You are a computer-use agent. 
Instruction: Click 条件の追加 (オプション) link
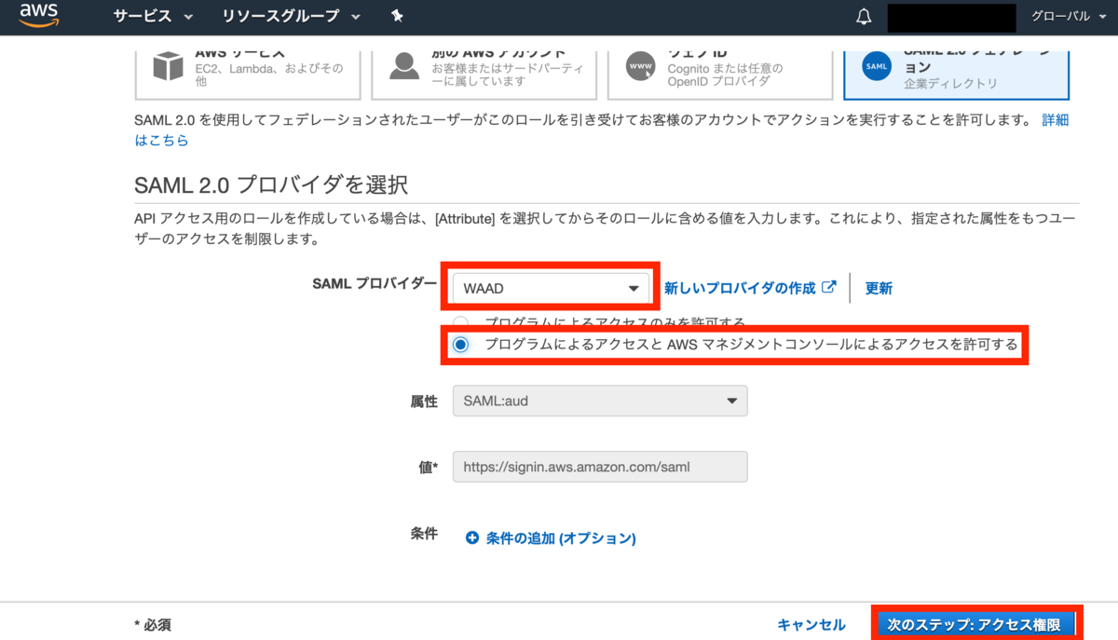click(561, 538)
